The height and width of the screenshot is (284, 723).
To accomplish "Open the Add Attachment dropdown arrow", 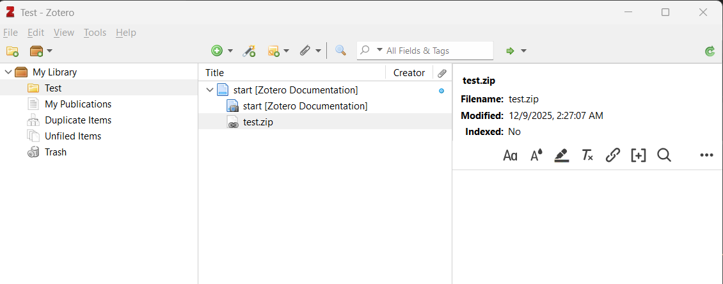I will click(x=318, y=51).
